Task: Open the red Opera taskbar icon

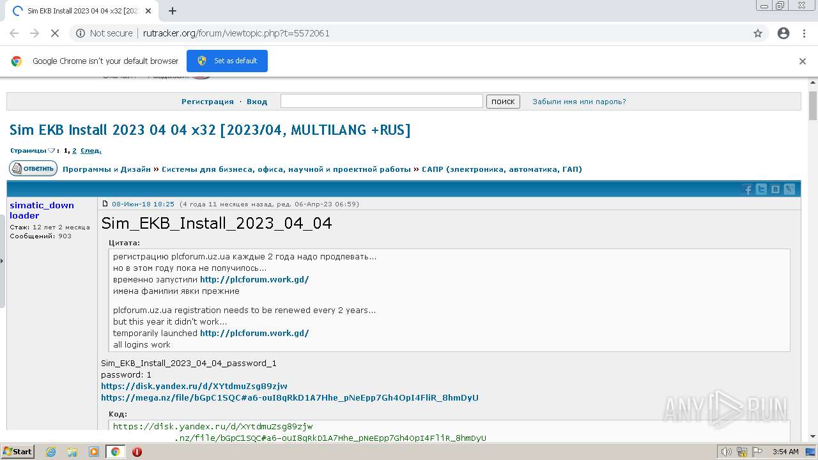Action: pyautogui.click(x=137, y=452)
